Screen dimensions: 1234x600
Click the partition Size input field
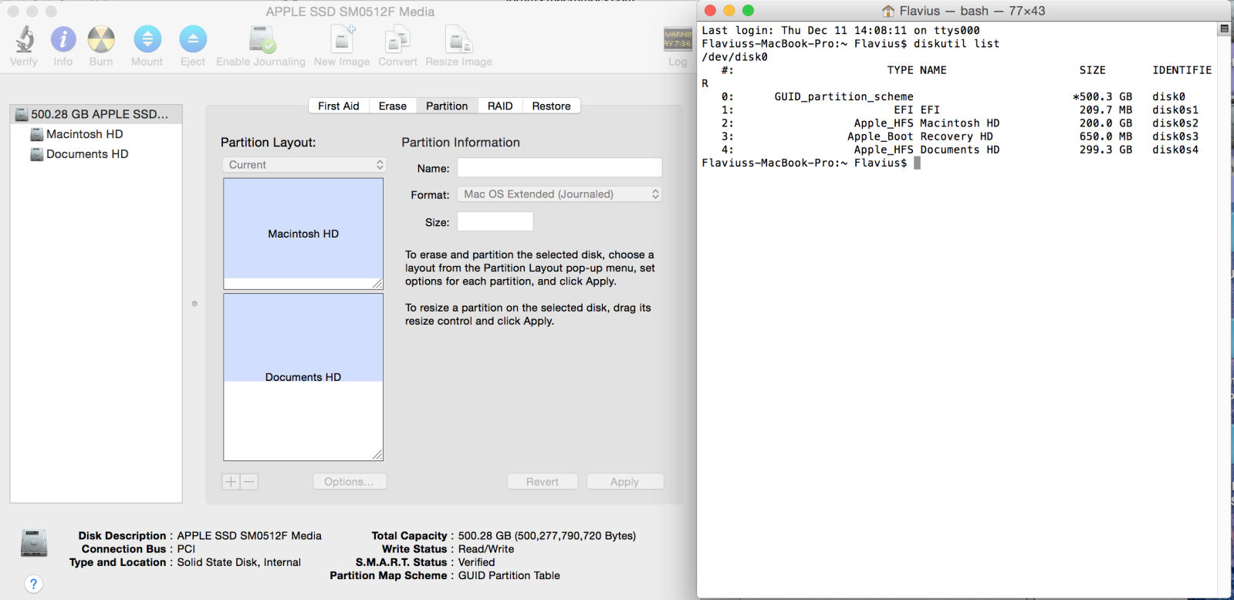[495, 222]
